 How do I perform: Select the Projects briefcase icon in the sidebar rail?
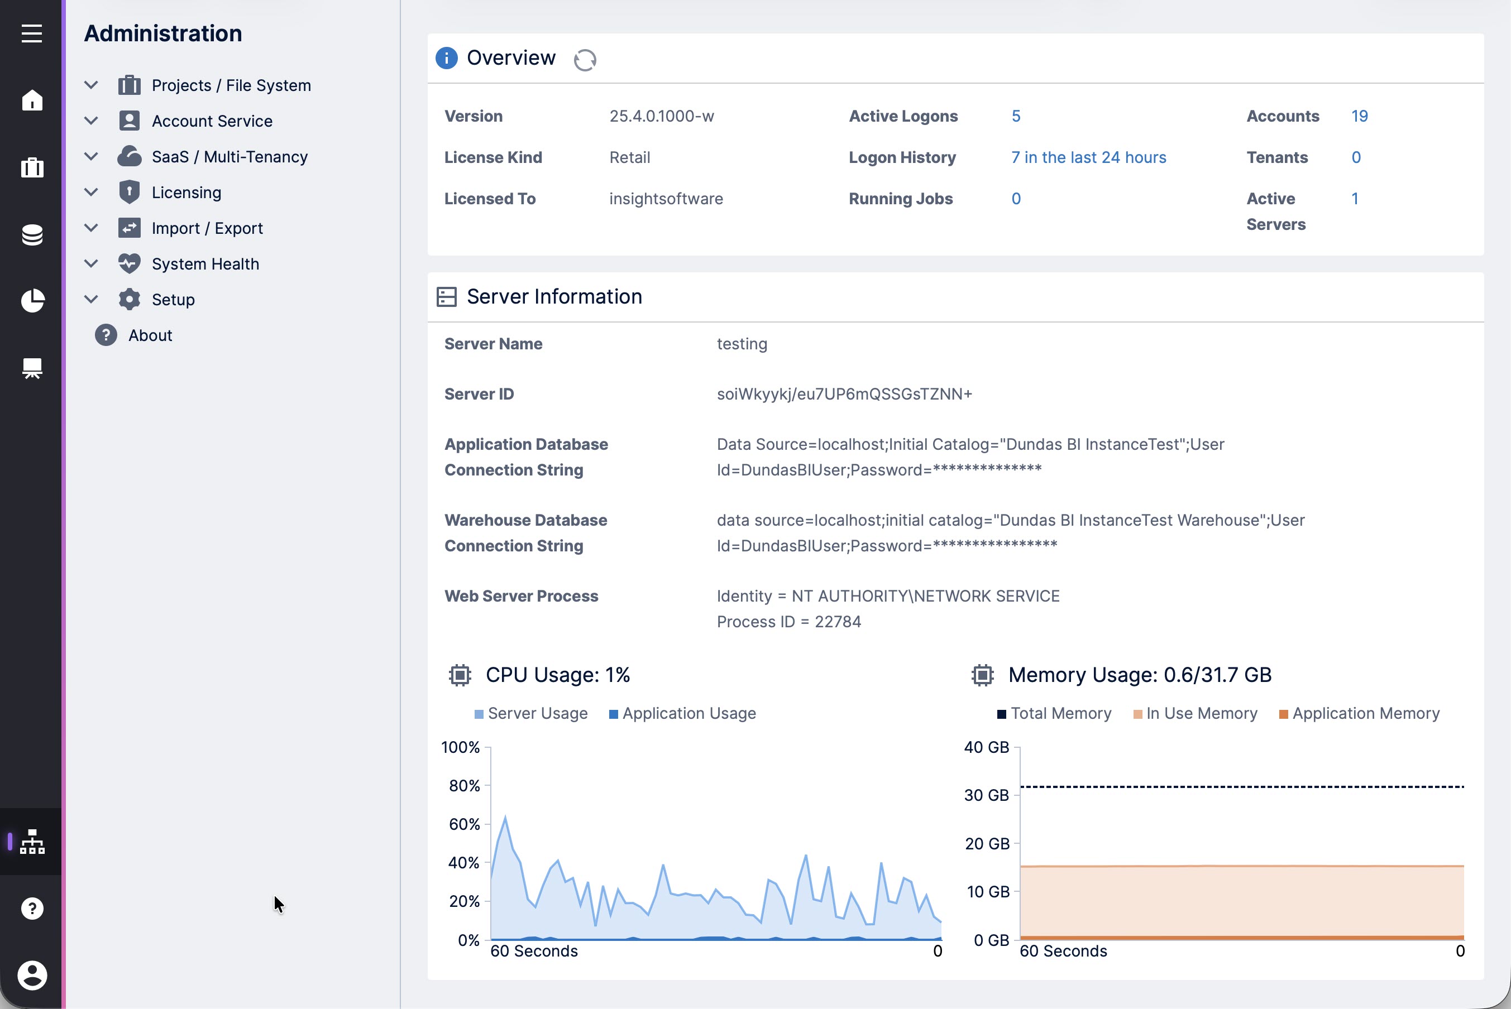pyautogui.click(x=31, y=167)
